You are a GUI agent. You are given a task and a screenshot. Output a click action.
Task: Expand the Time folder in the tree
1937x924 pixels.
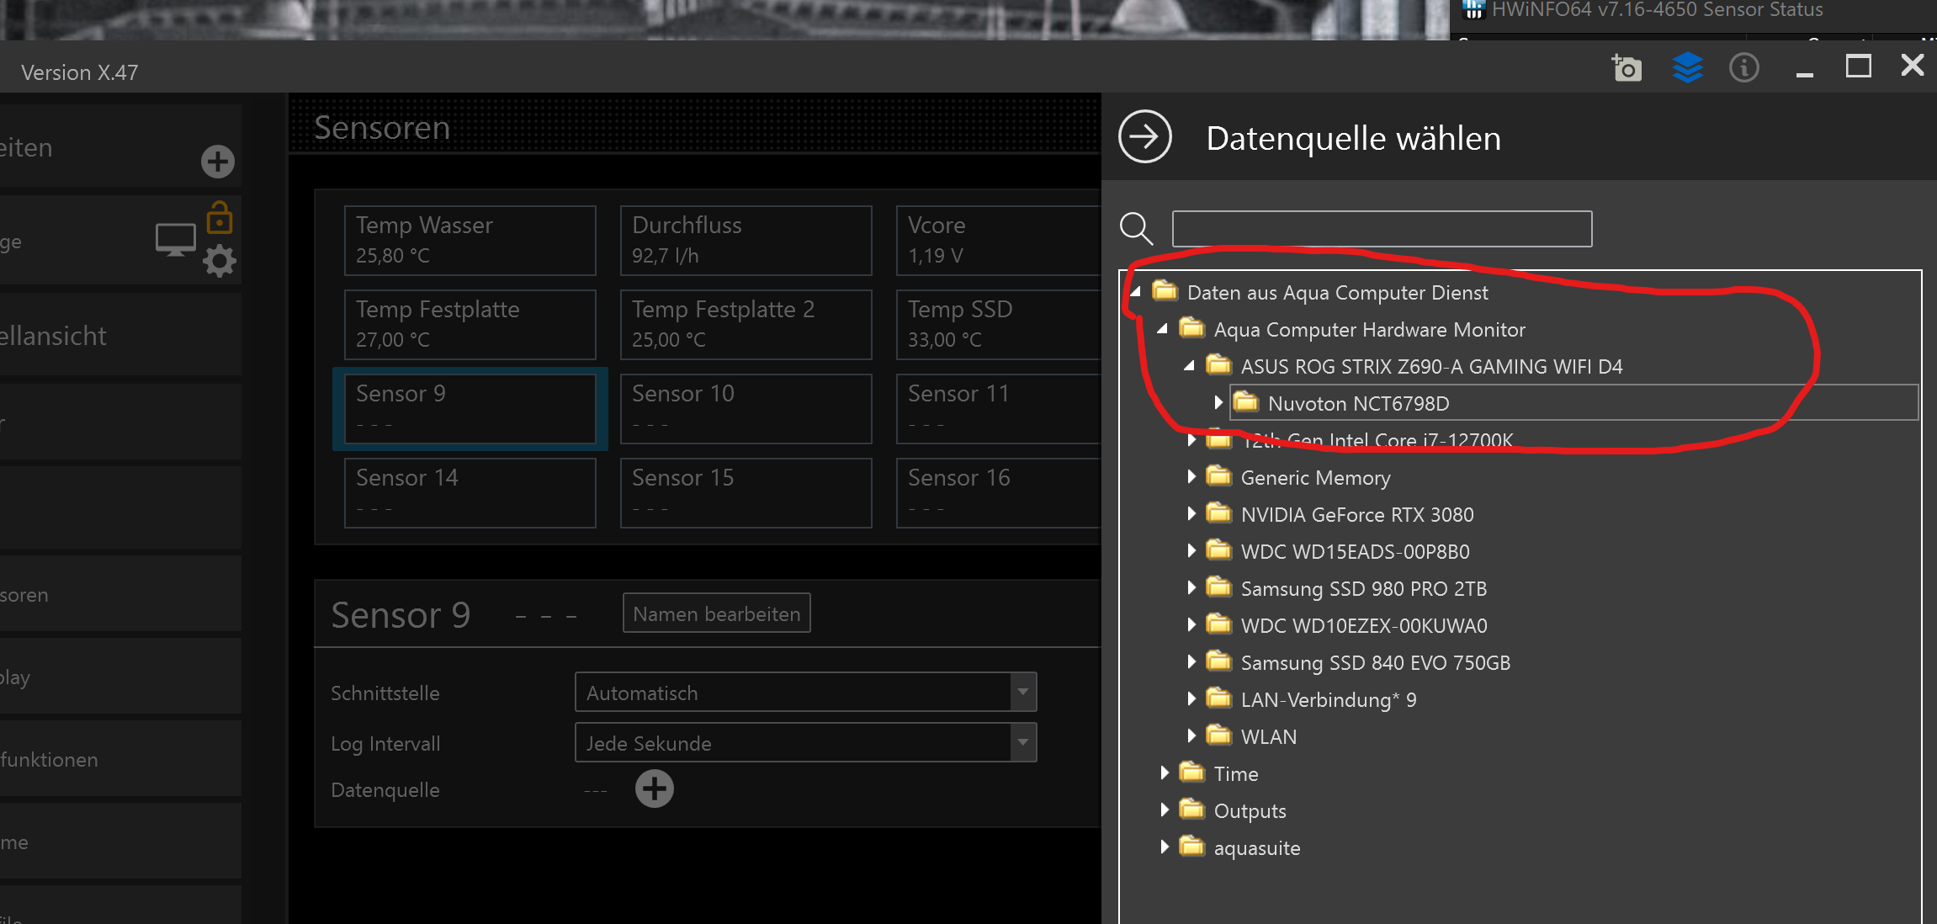pyautogui.click(x=1164, y=773)
